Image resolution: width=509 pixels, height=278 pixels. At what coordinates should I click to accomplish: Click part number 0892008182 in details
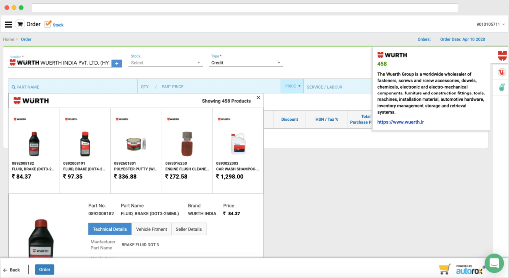pos(101,214)
